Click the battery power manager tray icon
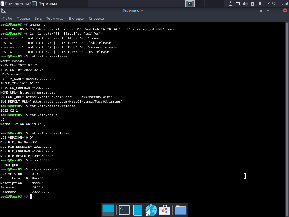This screenshot has height=217, width=289. [x=253, y=4]
